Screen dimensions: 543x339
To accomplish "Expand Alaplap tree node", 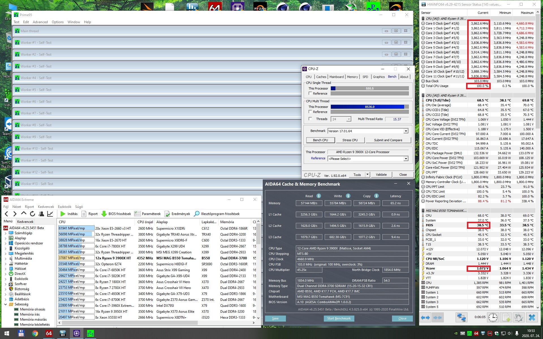I will point(5,238).
